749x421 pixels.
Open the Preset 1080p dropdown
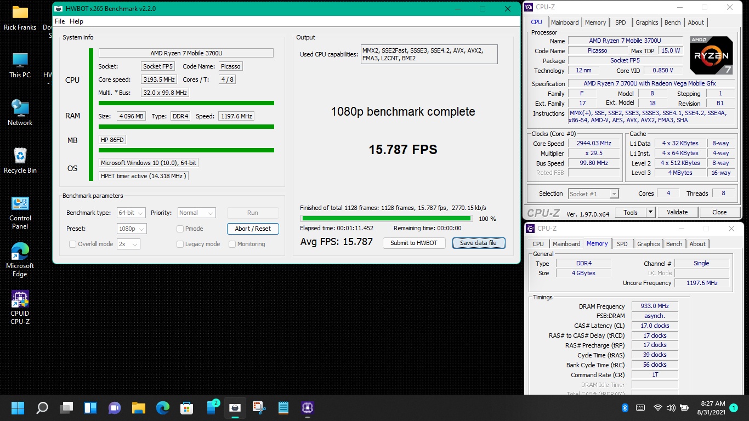[x=132, y=229]
